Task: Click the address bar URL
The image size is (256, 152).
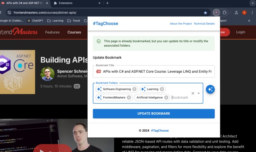Action: tap(45, 13)
